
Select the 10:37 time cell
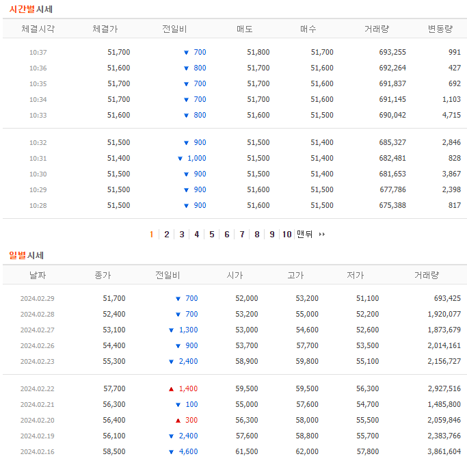[x=38, y=53]
